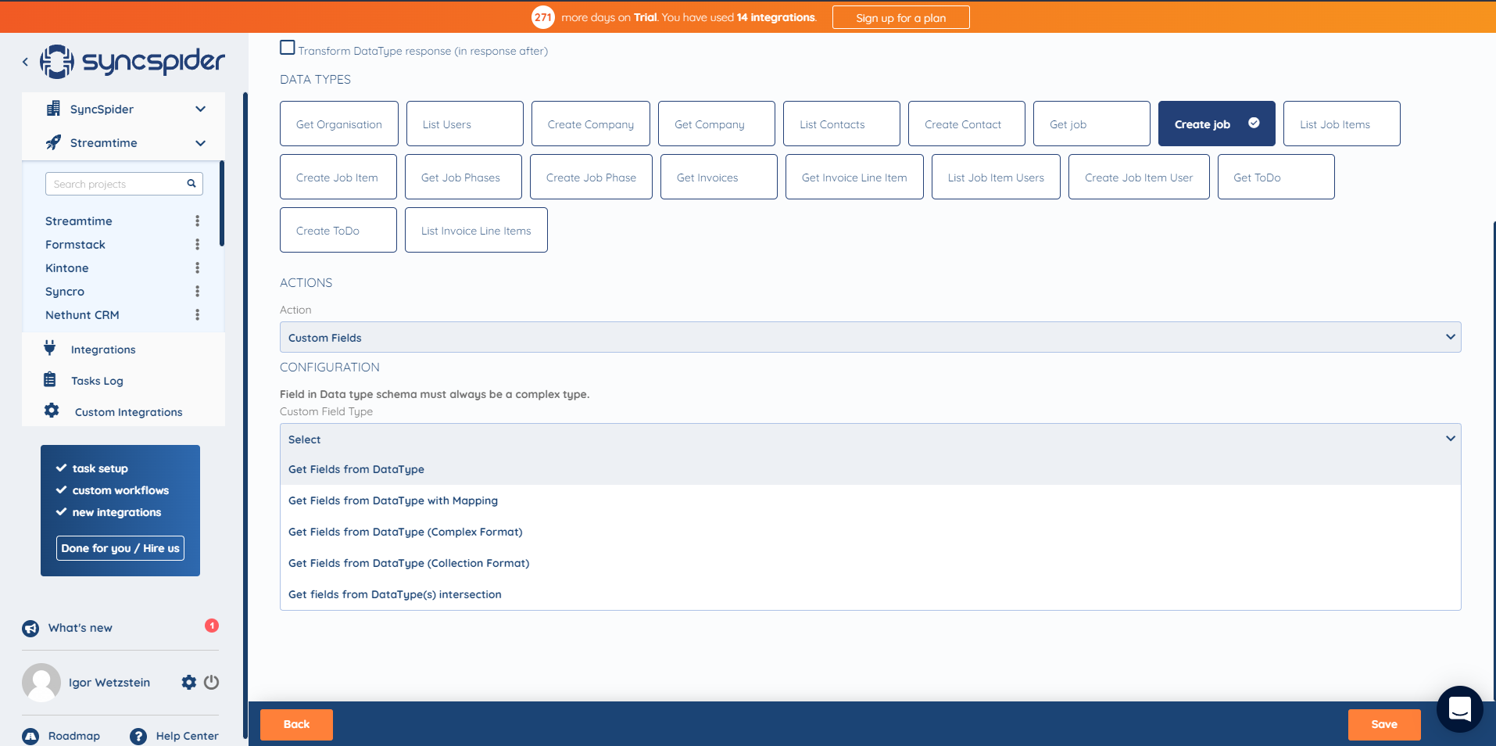Viewport: 1496px width, 746px height.
Task: Expand the Streamtime workspace dropdown
Action: coord(201,142)
